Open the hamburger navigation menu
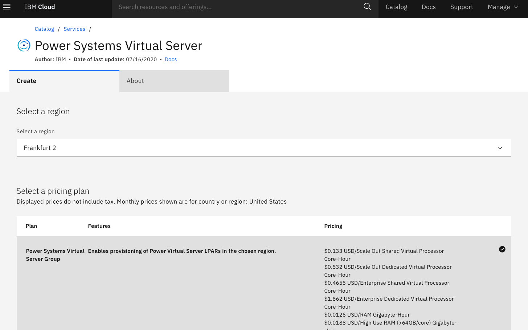The image size is (528, 330). [x=7, y=7]
